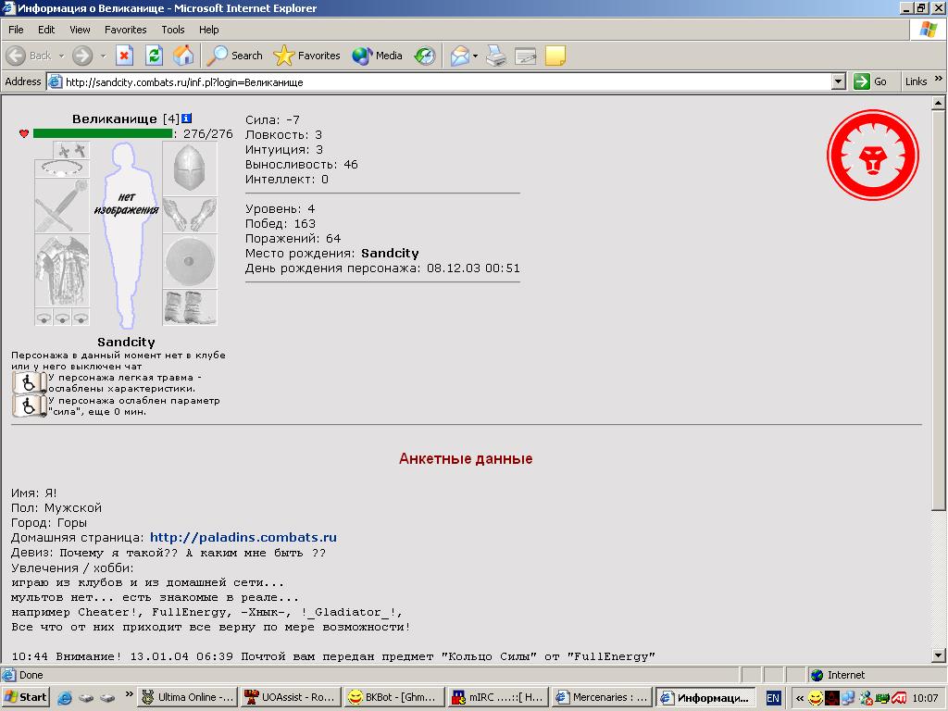Switch to Mercenaries taskbar window
The width and height of the screenshot is (948, 711).
(602, 697)
